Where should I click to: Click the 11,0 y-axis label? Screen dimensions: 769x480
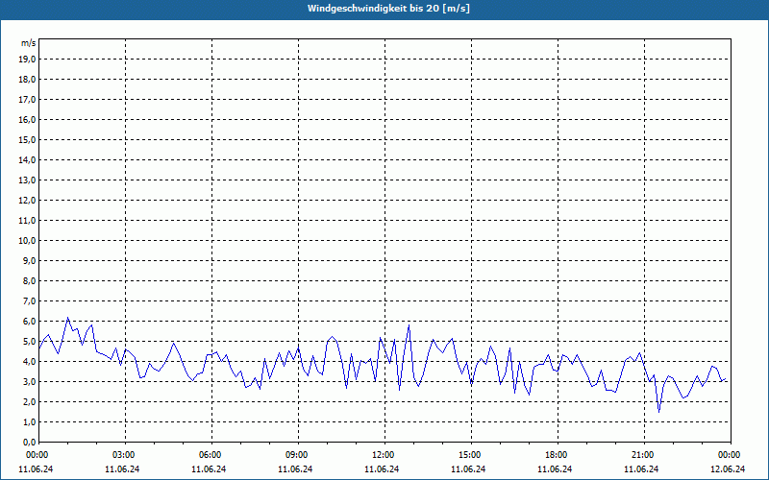click(x=27, y=221)
